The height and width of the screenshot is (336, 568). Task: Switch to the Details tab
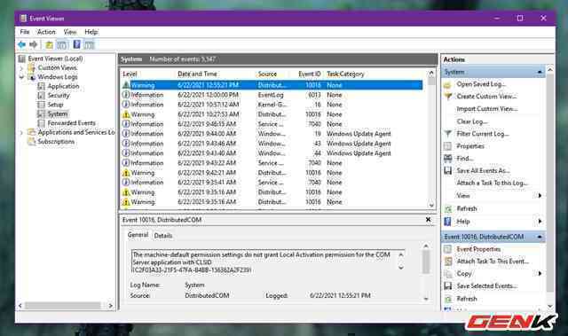[x=163, y=236]
